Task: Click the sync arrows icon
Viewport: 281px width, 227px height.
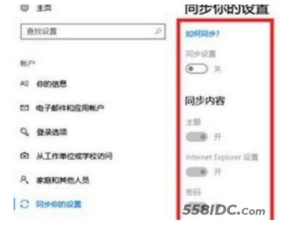Action: tap(24, 204)
